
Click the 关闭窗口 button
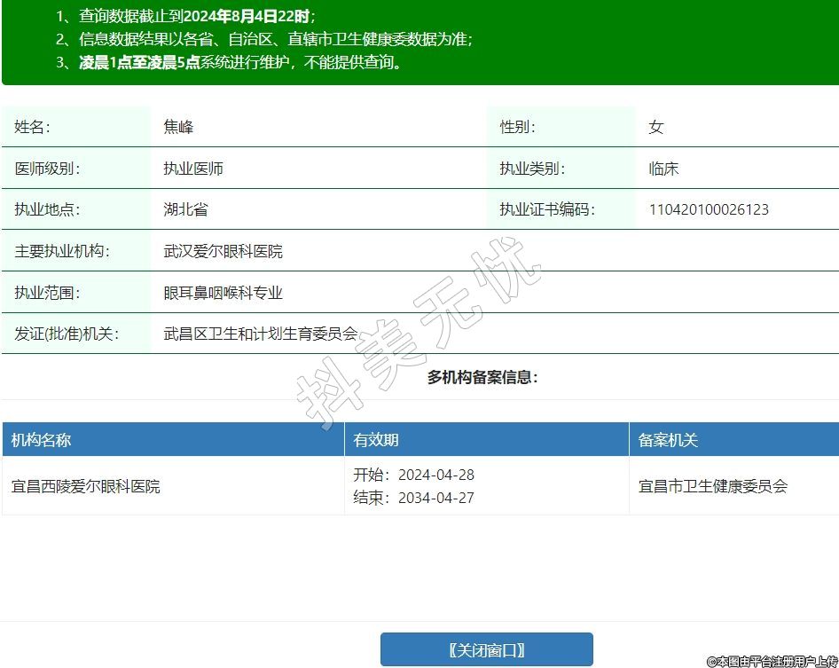(x=486, y=649)
